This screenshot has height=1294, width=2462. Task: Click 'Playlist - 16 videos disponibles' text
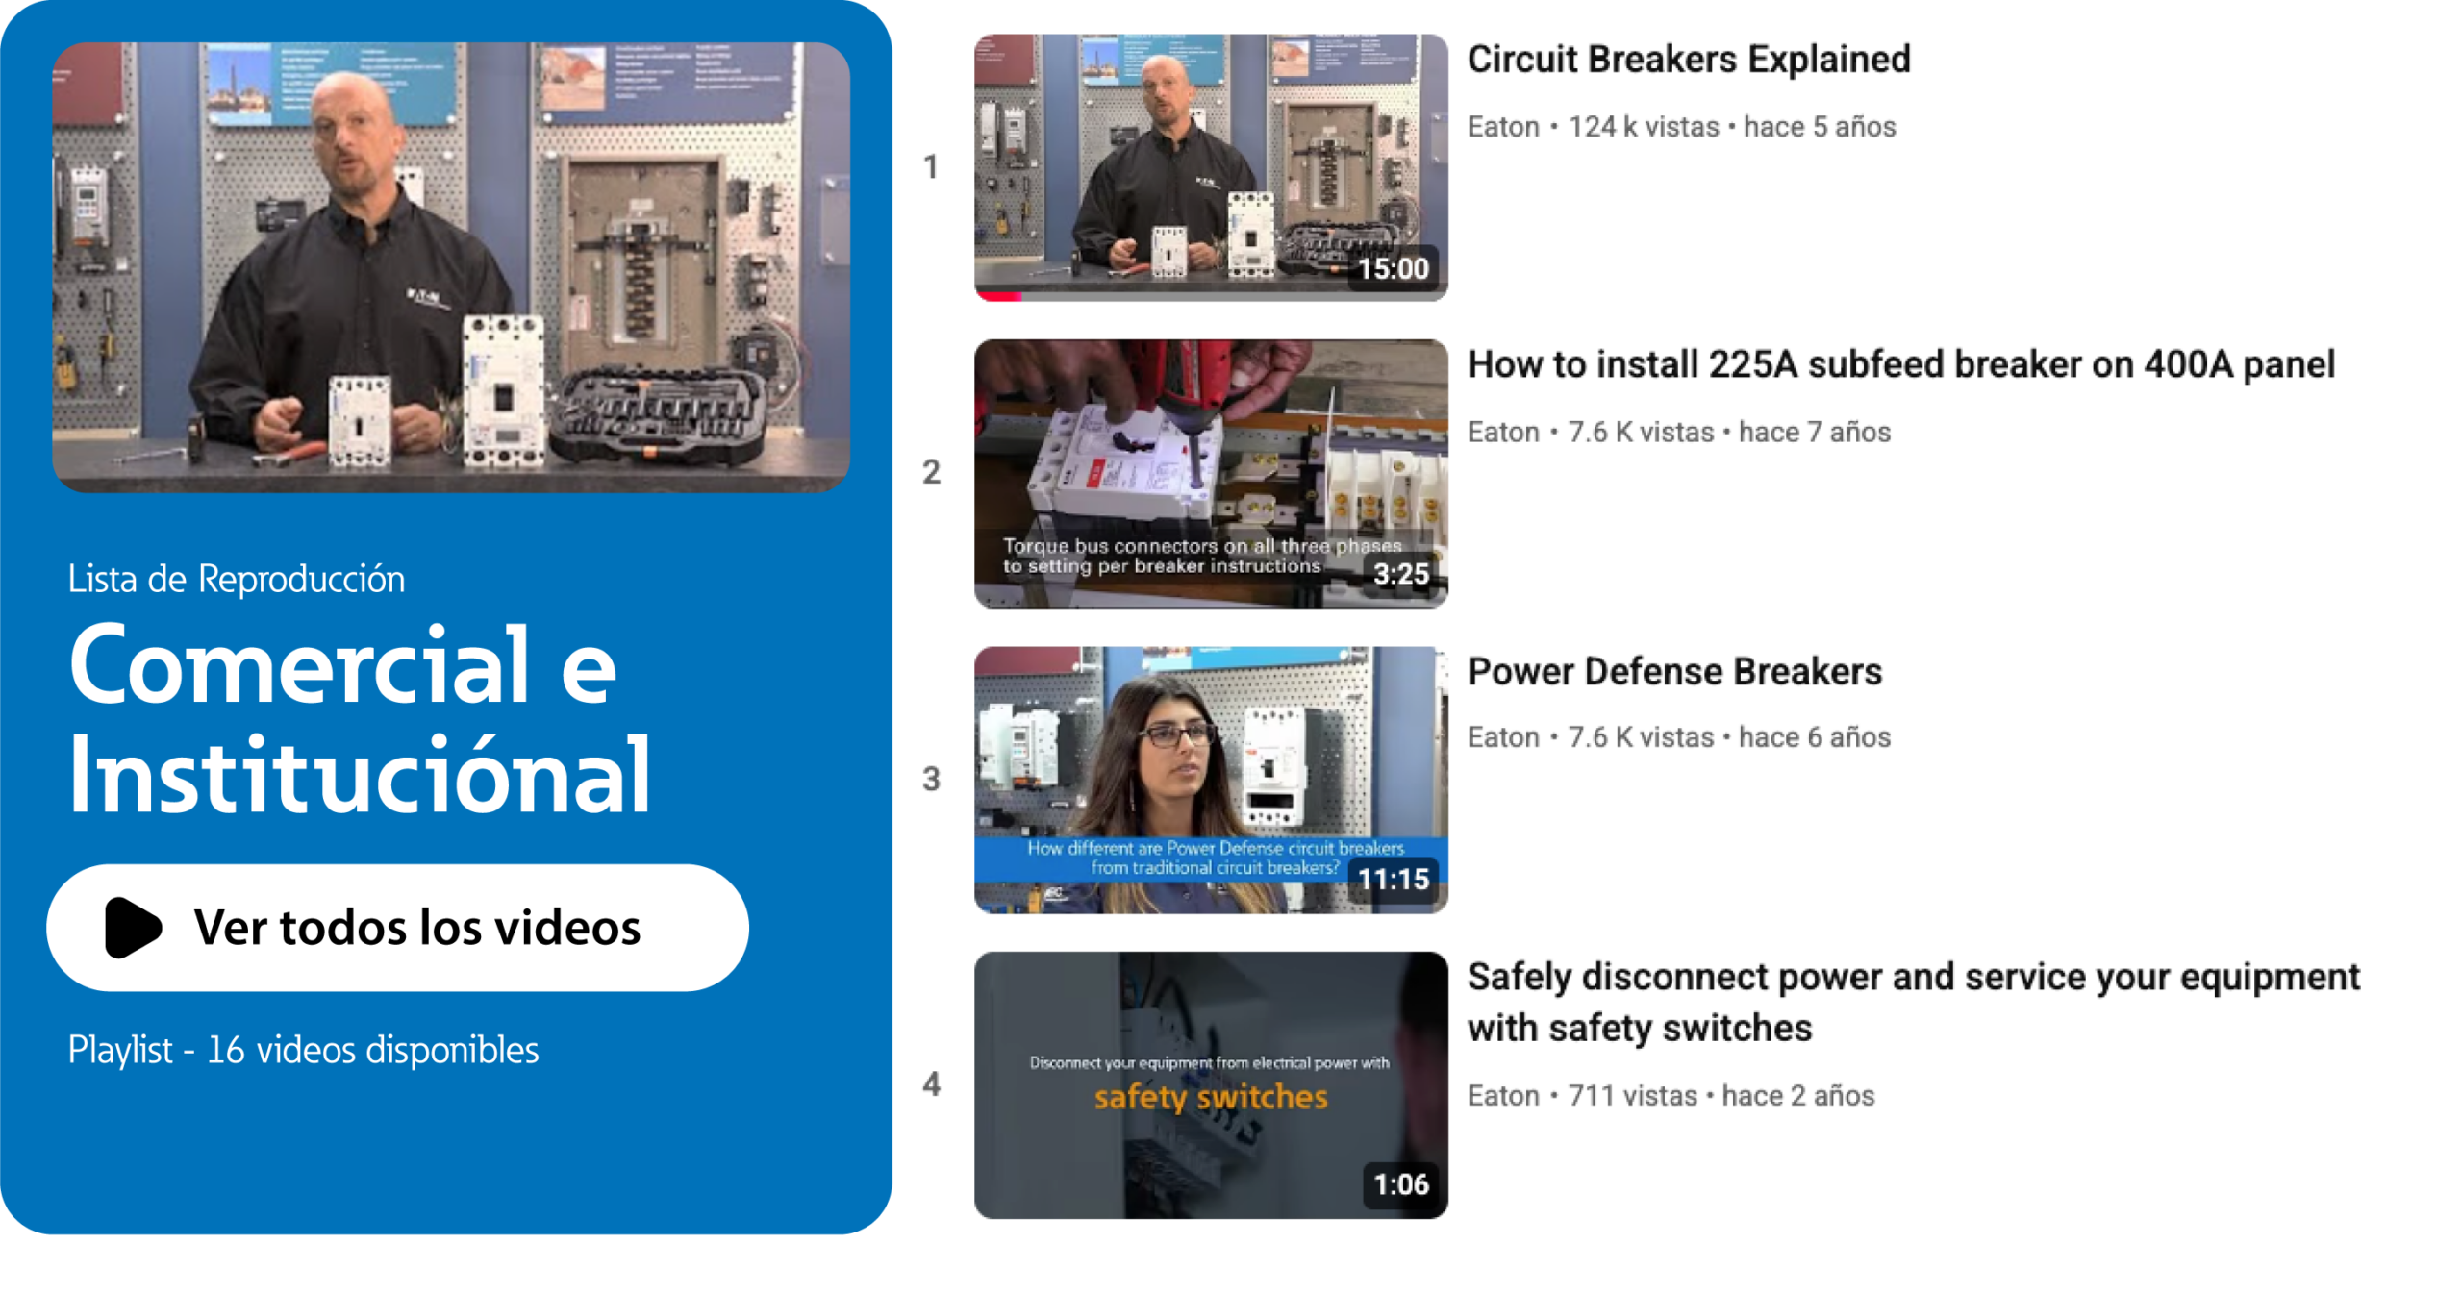pyautogui.click(x=303, y=1050)
